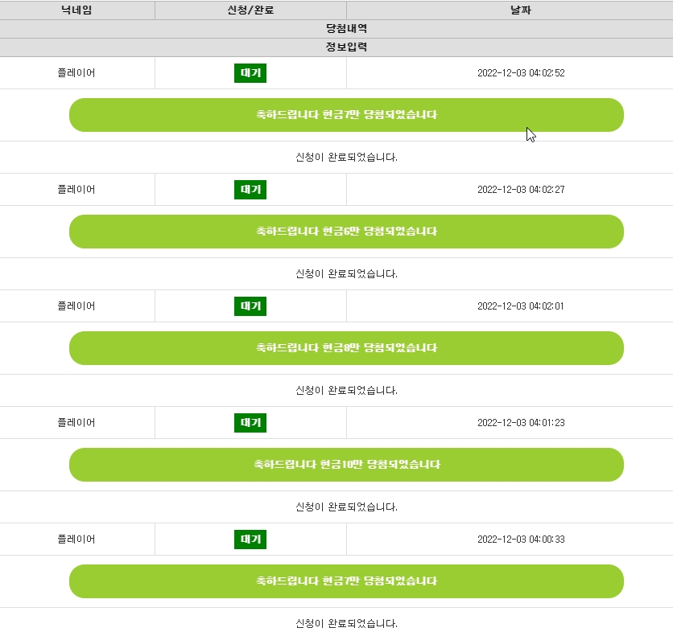Click the 당첨내역 header row
This screenshot has width=673, height=636.
coord(336,29)
